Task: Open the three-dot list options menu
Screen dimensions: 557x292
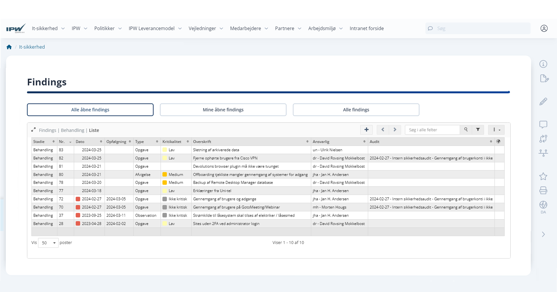Action: [496, 130]
